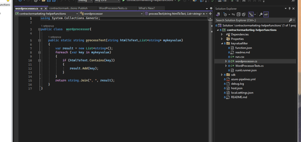
Task: Select function.json in Solution Explorer
Action: click(243, 48)
